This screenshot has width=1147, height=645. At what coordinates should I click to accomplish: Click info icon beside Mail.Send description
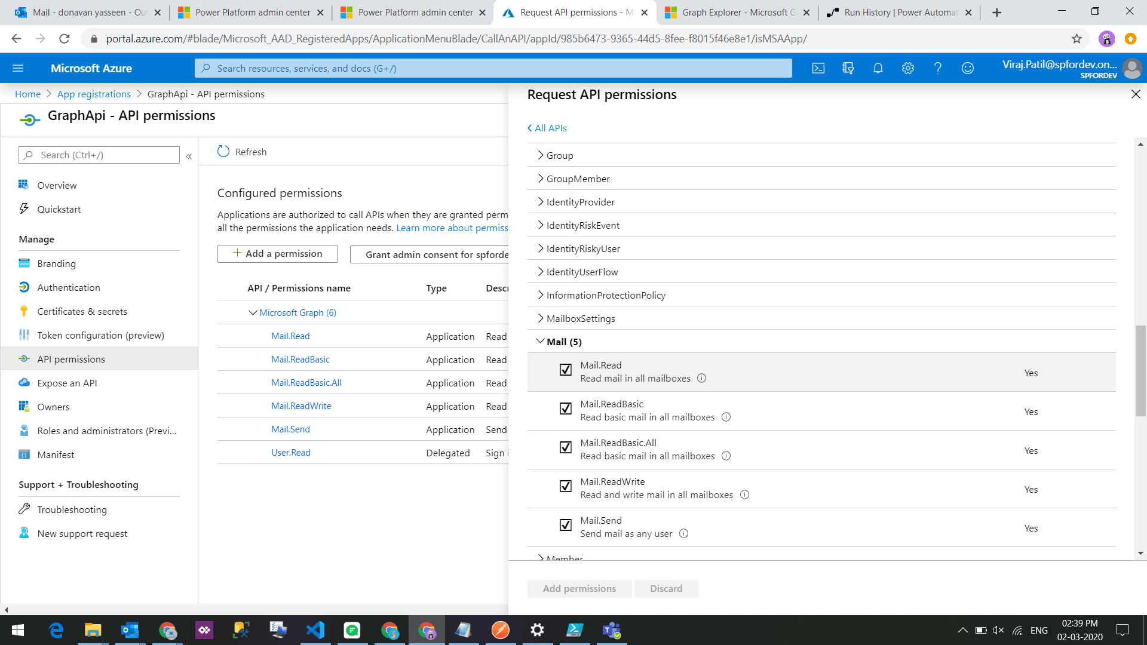683,533
